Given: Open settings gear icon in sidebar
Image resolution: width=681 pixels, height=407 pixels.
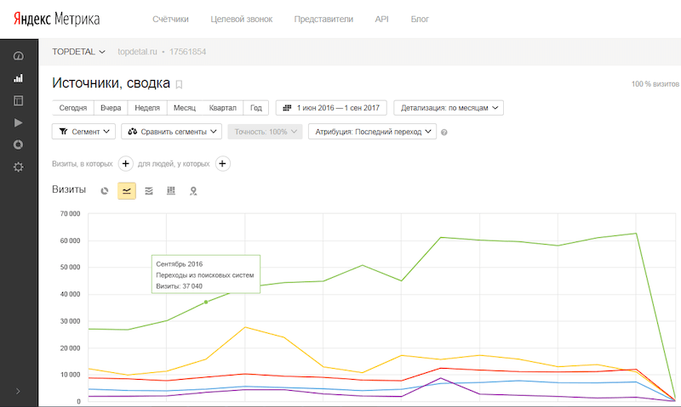Looking at the screenshot, I should pos(19,167).
